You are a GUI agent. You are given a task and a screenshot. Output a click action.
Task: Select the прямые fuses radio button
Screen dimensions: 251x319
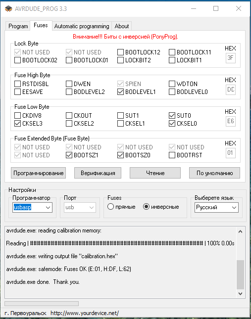pyautogui.click(x=110, y=207)
